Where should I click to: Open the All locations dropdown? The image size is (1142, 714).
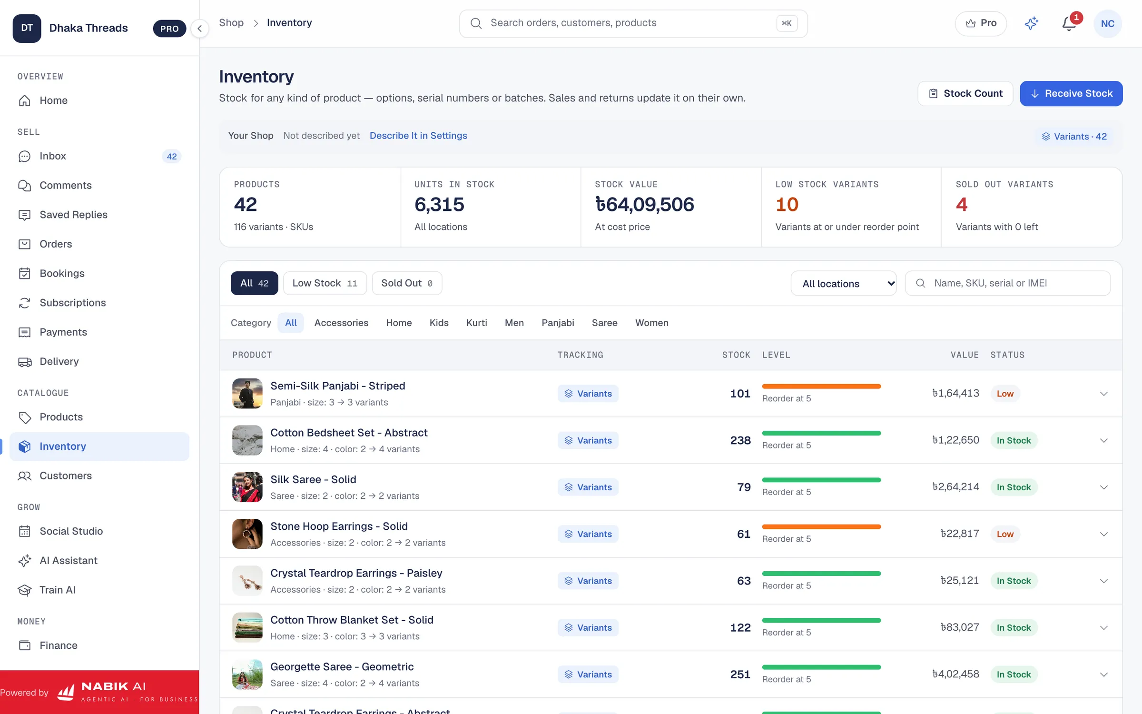pos(844,284)
